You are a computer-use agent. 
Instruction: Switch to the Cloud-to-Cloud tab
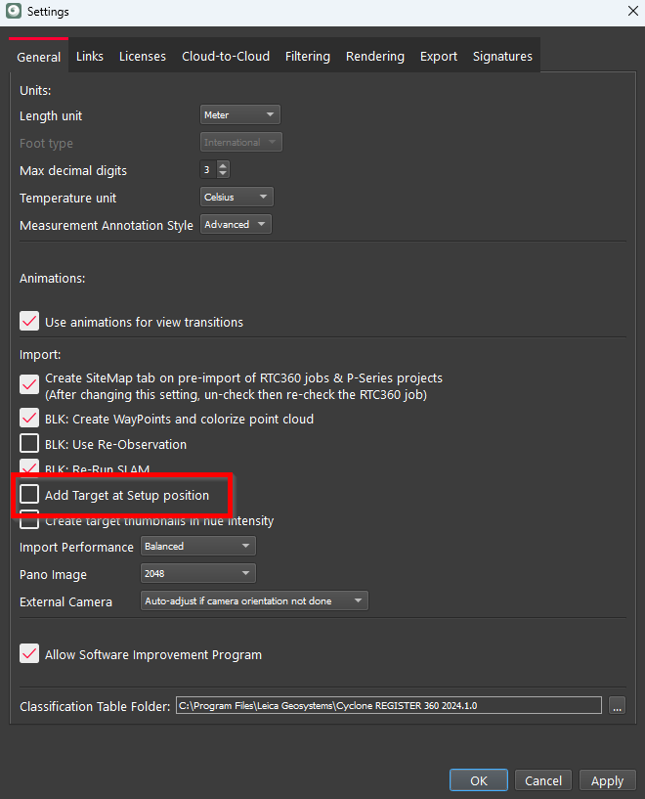(226, 56)
